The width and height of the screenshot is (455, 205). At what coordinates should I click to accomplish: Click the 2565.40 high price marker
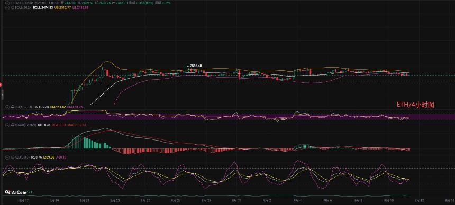(196, 66)
